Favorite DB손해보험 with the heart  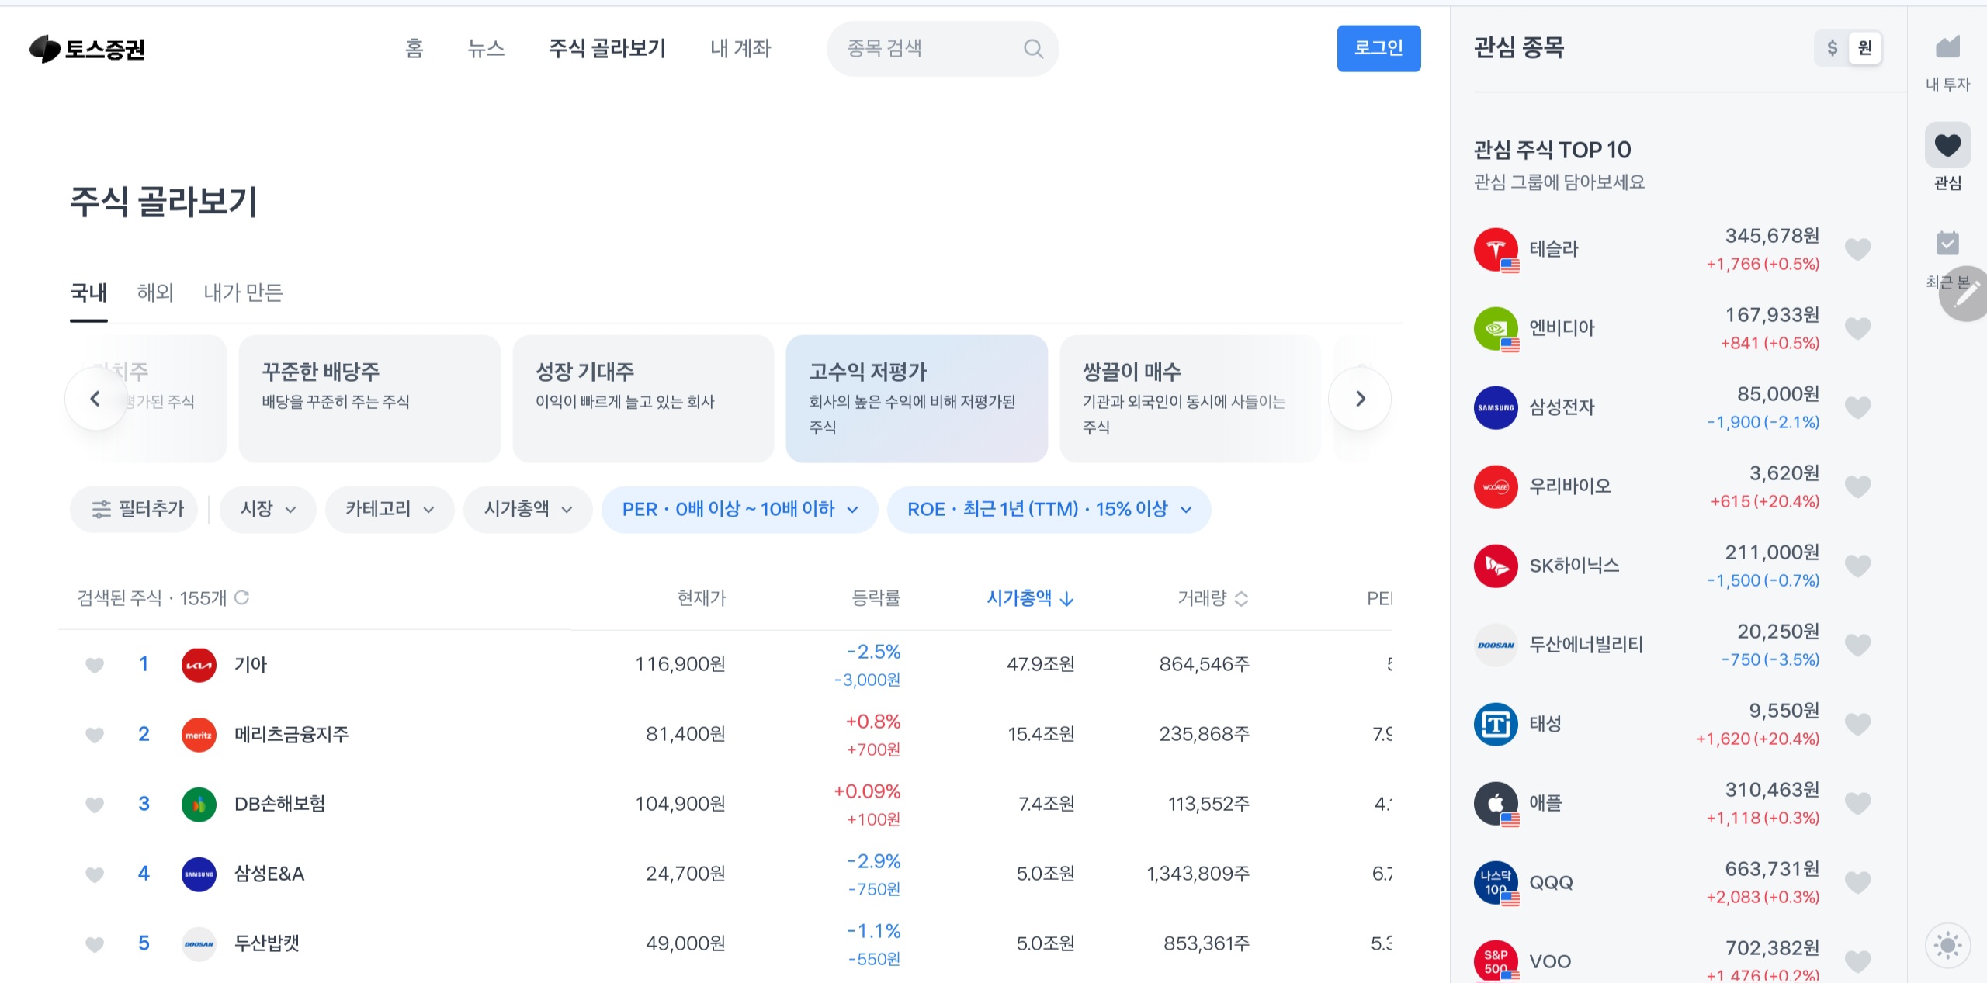tap(95, 805)
